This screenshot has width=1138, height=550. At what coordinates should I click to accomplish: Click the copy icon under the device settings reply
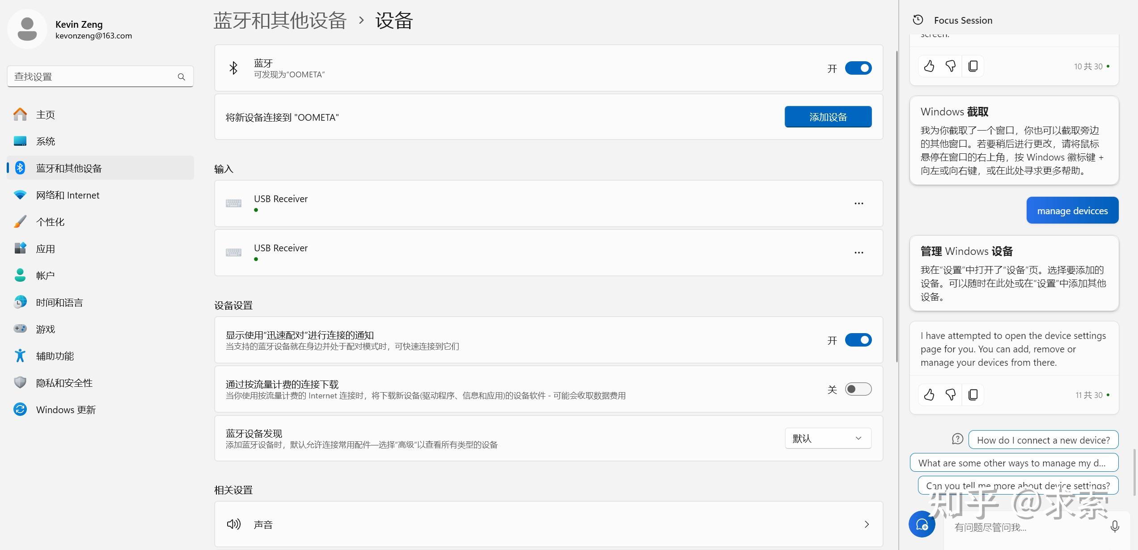(x=973, y=395)
